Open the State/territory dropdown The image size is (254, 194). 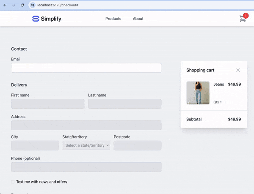(86, 145)
